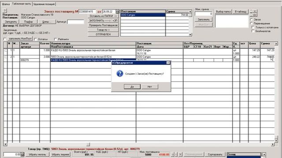282x158 pixels.
Task: Open the Подбор selection button
Action: coord(28,22)
